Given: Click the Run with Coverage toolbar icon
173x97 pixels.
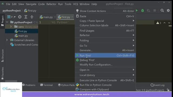Looking at the screenshot, I should point(148,11).
